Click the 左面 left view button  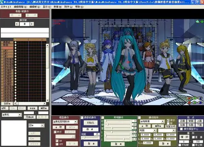click(x=182, y=125)
